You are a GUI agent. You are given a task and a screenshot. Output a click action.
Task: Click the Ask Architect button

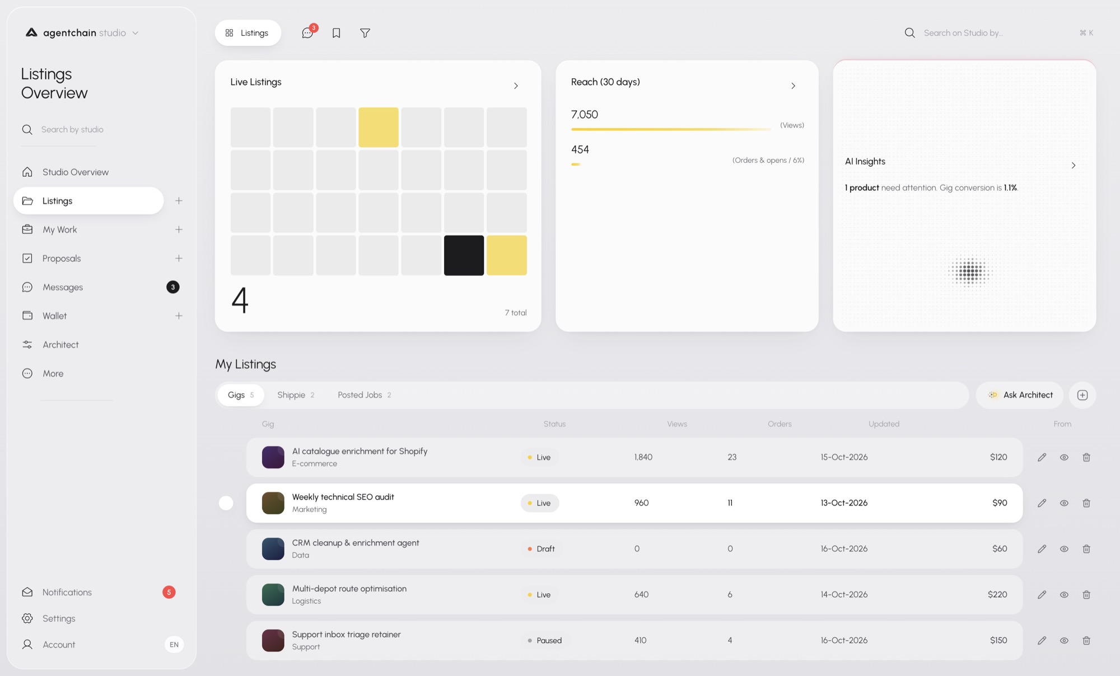point(1020,395)
